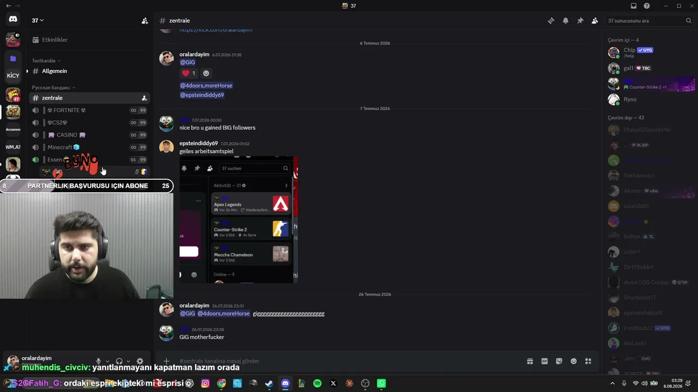698x392 pixels.
Task: Open WhatsApp from taskbar
Action: pos(381,383)
